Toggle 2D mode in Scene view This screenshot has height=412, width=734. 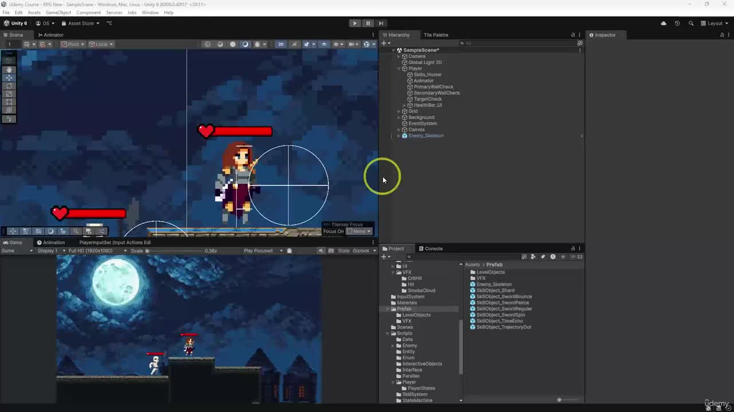pyautogui.click(x=281, y=44)
